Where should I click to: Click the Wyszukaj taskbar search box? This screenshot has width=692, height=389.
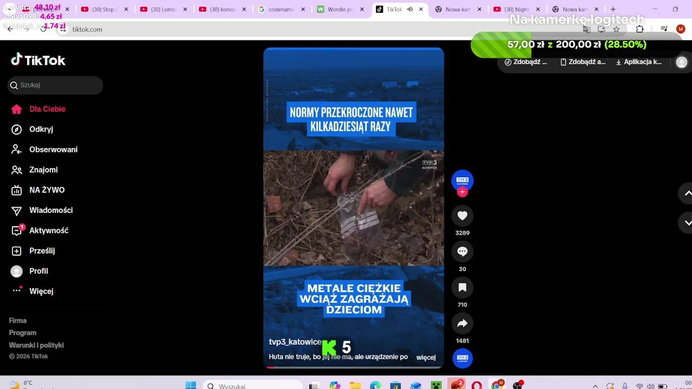coord(252,386)
